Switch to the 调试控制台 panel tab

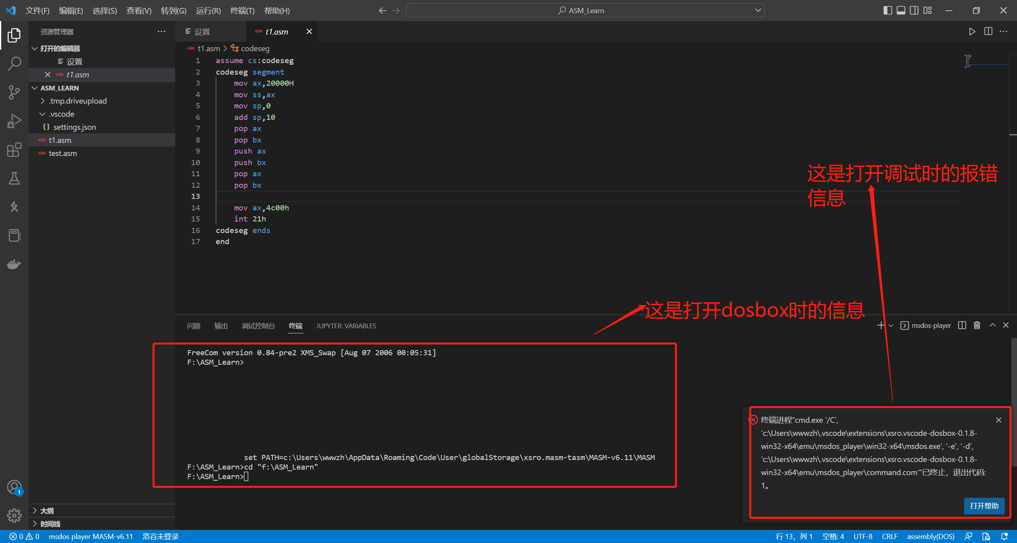tap(258, 326)
